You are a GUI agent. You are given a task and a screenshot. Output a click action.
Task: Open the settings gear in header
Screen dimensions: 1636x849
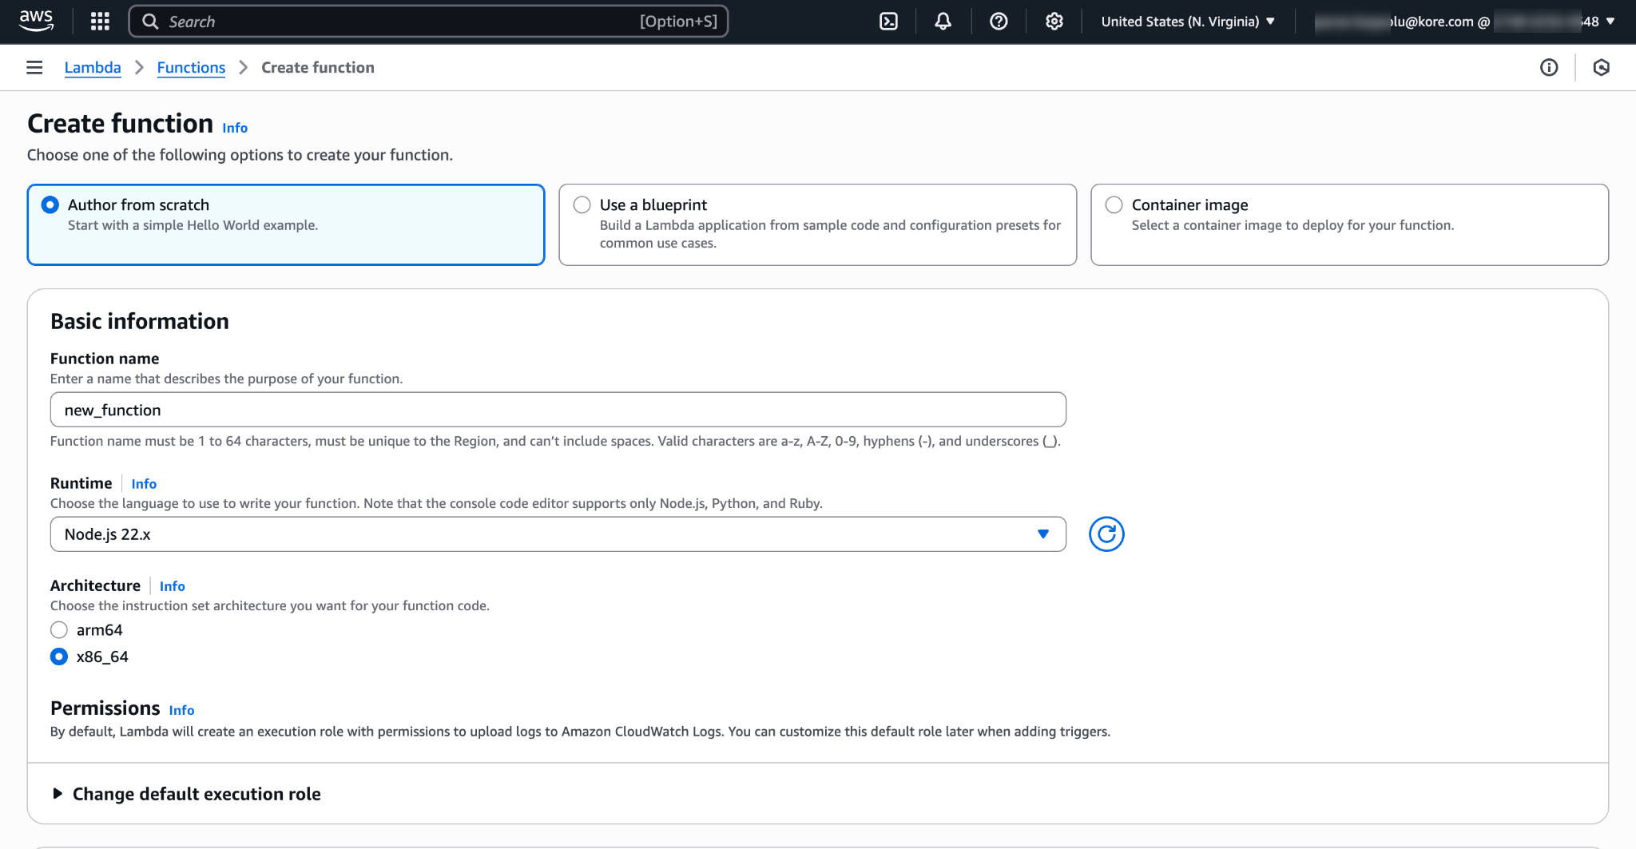[1054, 22]
